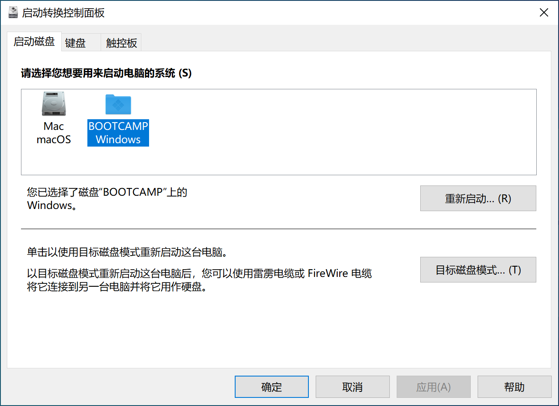The width and height of the screenshot is (559, 406).
Task: Click the 取消 button
Action: click(x=353, y=387)
